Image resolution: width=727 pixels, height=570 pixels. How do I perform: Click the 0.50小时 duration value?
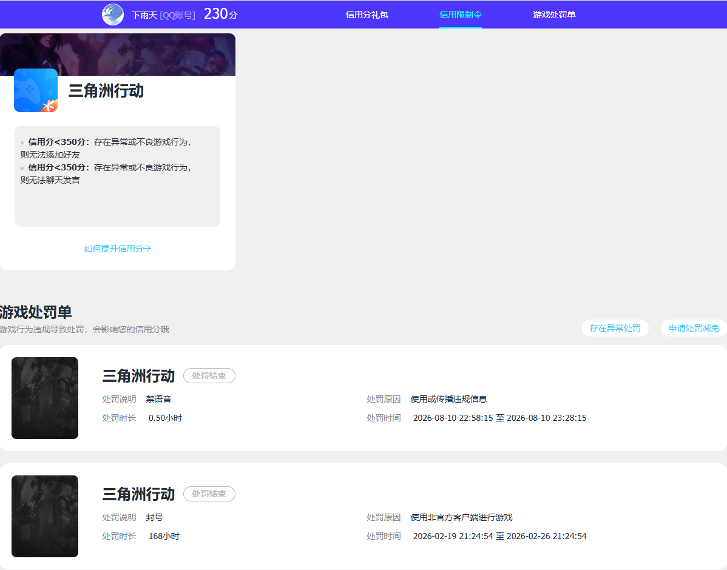(165, 418)
